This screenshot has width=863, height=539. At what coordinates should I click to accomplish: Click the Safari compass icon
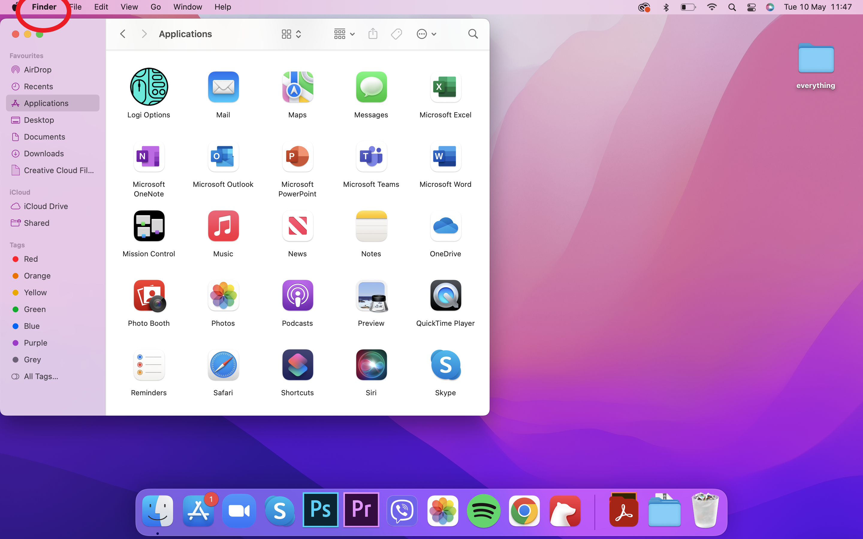click(x=223, y=365)
